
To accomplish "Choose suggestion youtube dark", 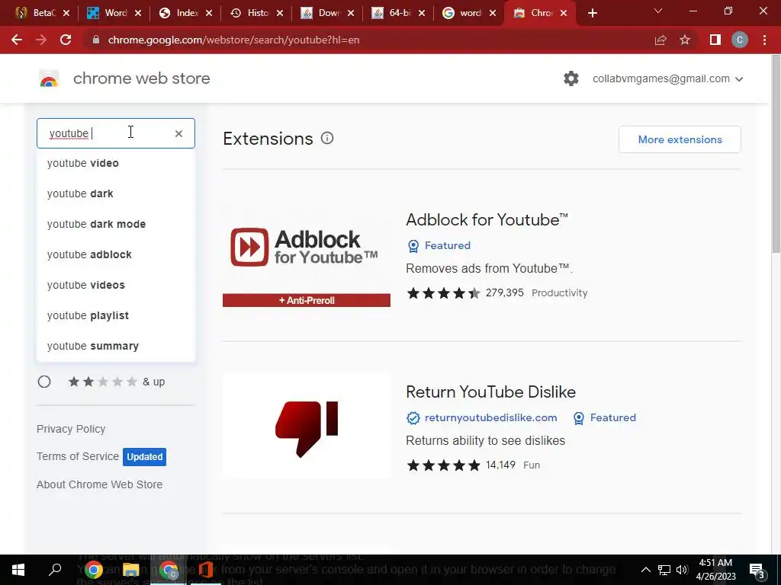I will pos(116,193).
